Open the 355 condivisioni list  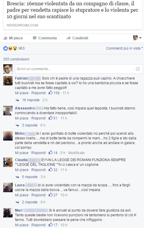16,59
